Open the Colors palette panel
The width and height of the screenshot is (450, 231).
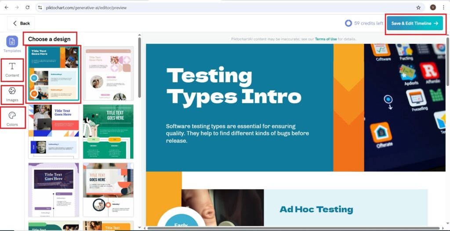coord(12,119)
